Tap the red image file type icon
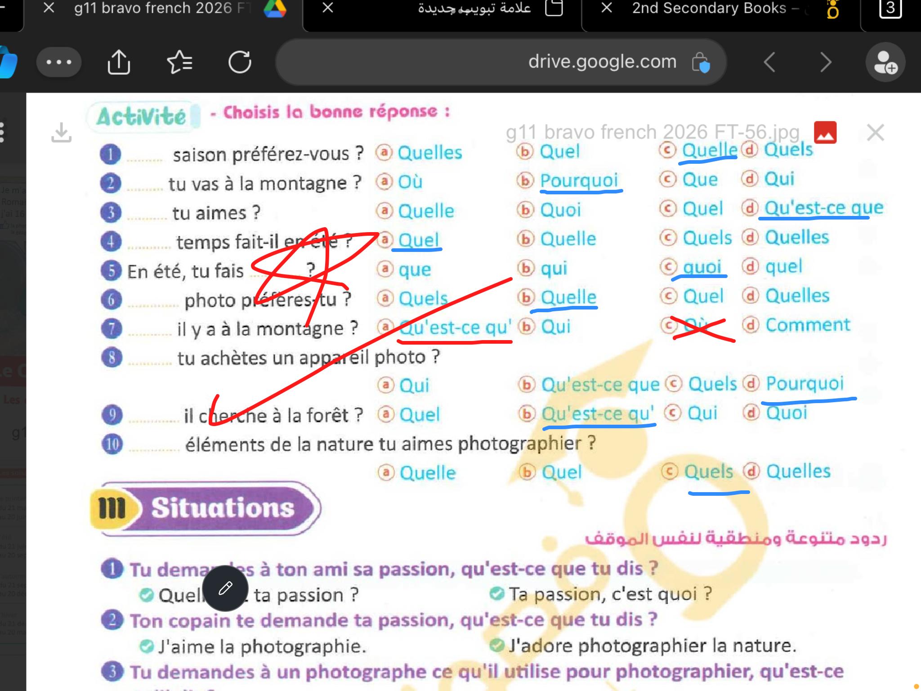 [x=825, y=133]
